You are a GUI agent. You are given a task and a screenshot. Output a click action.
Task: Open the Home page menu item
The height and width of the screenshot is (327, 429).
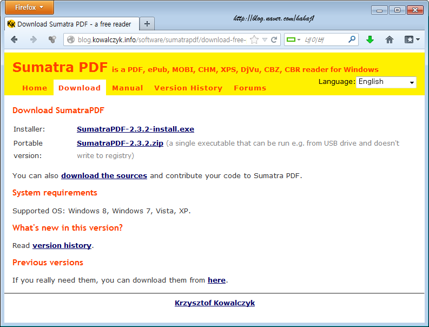[x=35, y=88]
